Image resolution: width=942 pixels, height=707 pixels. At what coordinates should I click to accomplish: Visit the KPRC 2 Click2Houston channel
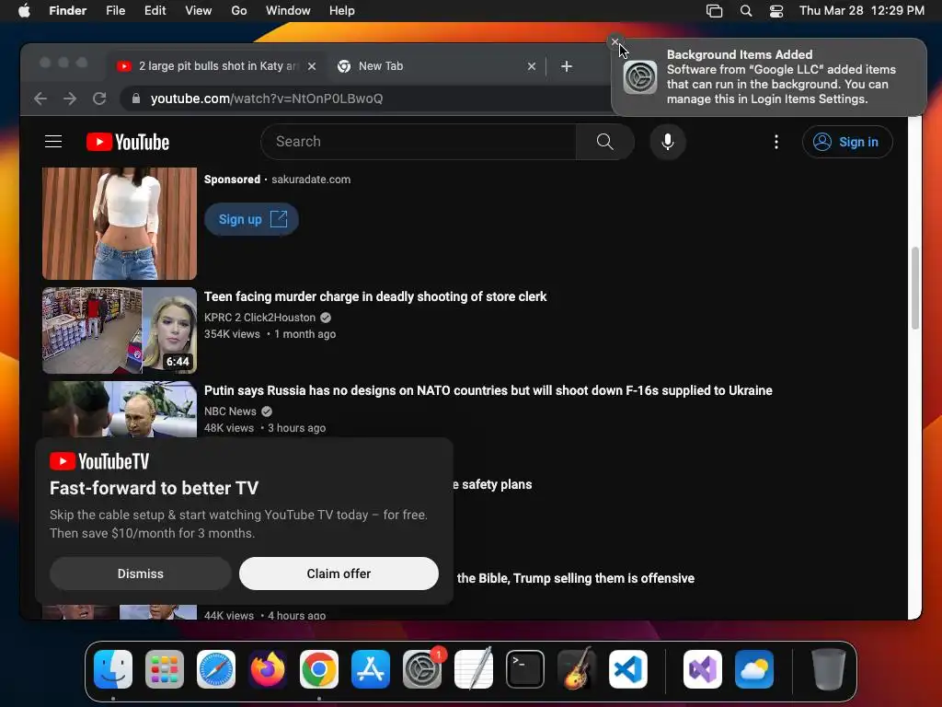[x=259, y=318]
